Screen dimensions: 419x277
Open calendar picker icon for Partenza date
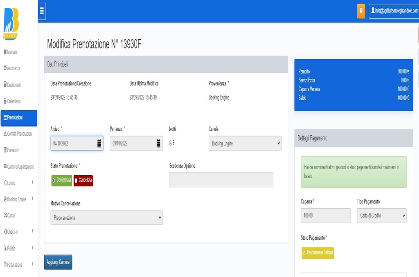click(x=158, y=143)
